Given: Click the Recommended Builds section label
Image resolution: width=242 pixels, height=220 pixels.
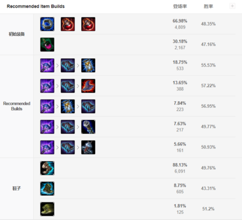Looking at the screenshot, I should click(x=17, y=106).
